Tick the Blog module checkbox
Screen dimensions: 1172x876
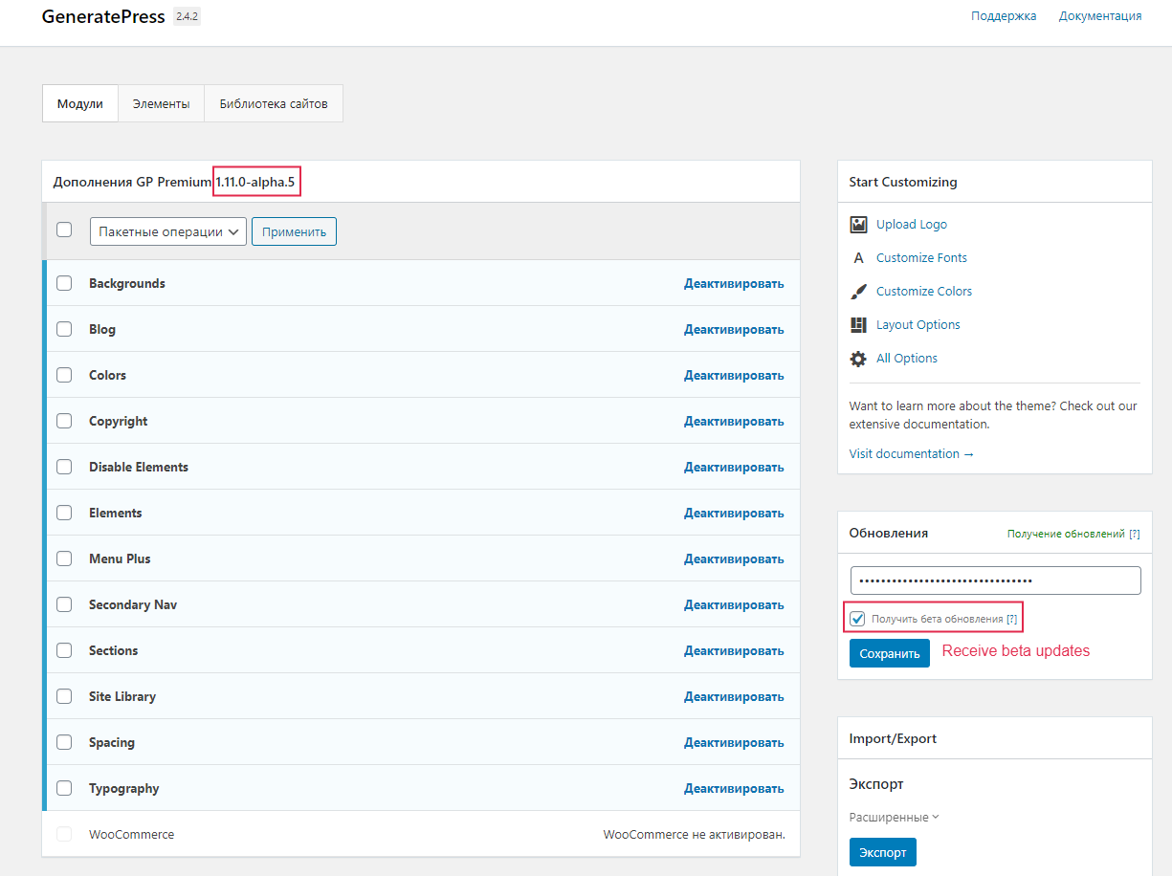point(64,329)
